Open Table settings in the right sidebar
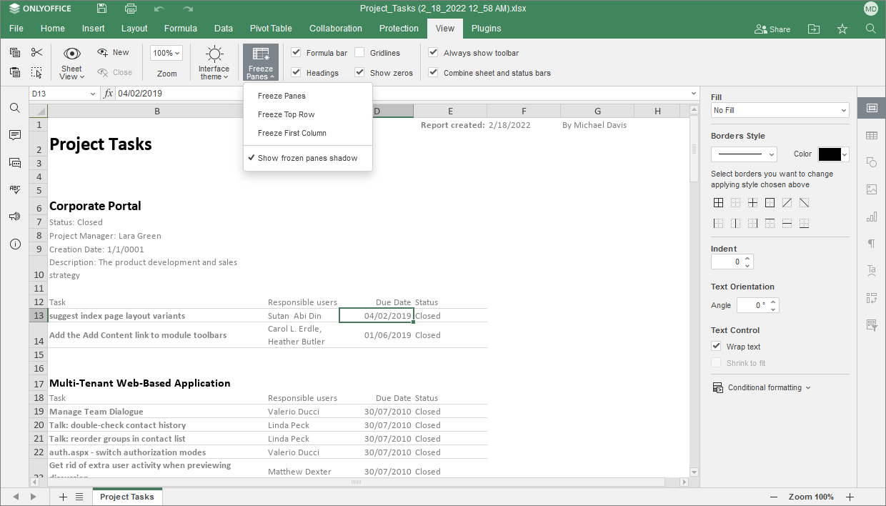This screenshot has height=506, width=886. (x=871, y=135)
